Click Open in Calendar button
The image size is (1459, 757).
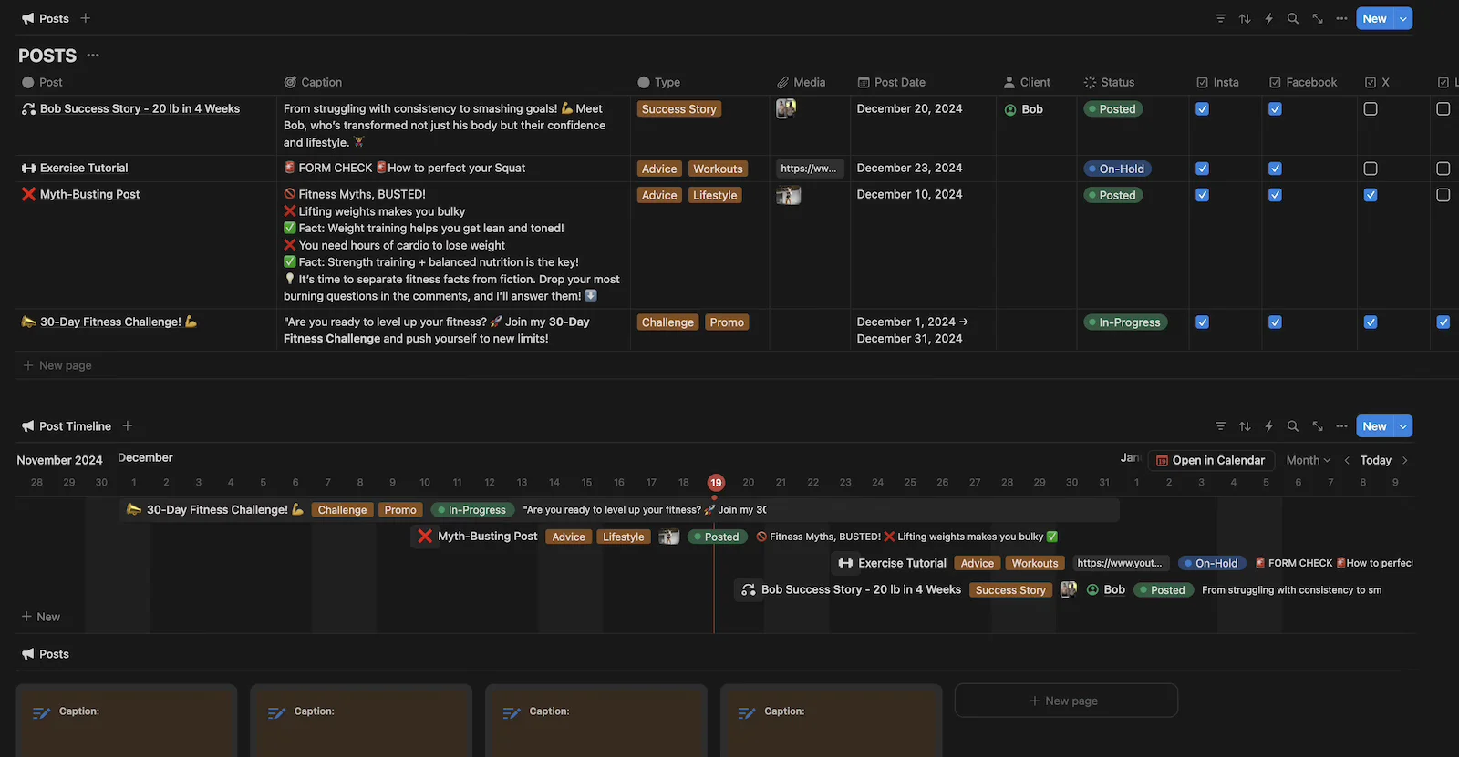pyautogui.click(x=1211, y=460)
